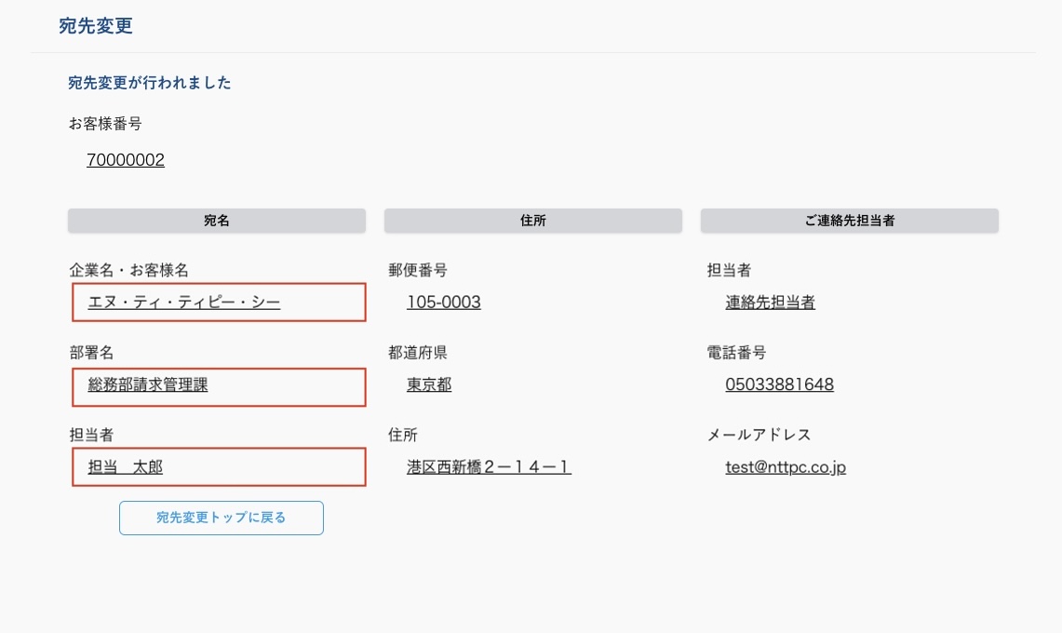Click the お客様番号 label

point(105,123)
